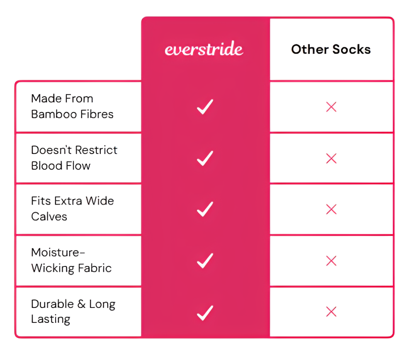Click the everstride logo in header
Image resolution: width=403 pixels, height=349 pixels.
204,49
